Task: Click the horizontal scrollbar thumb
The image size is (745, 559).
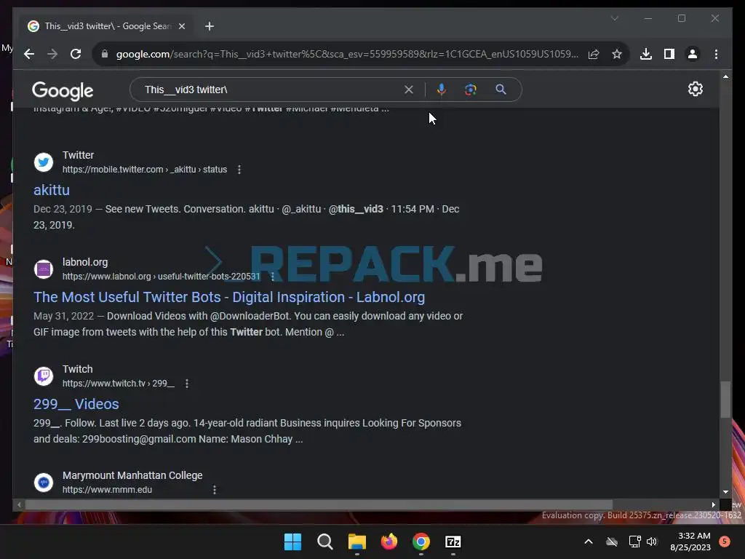Action: click(x=319, y=504)
